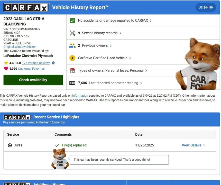Click the yellow star CarBravo certified icon
The height and width of the screenshot is (185, 221).
tap(72, 58)
